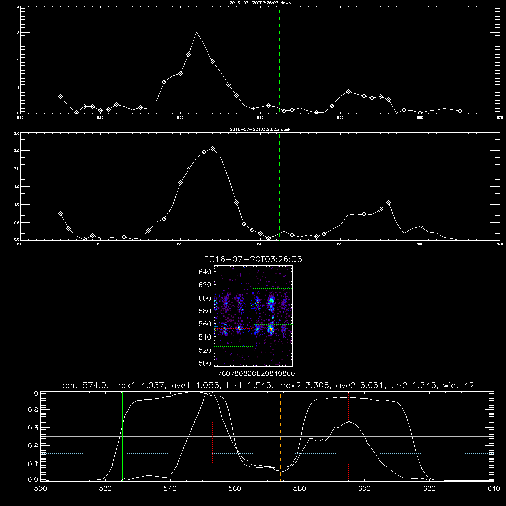This screenshot has width=506, height=506.
Task: Click the y-axis label 3 in dawn plot
Action: click(18, 33)
